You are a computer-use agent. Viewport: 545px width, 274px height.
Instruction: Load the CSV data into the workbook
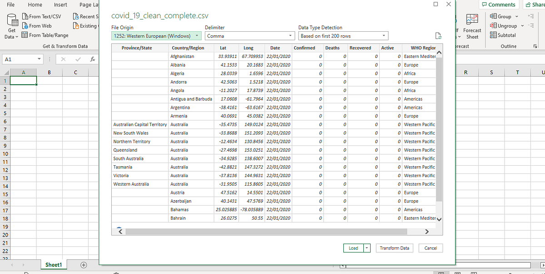(x=353, y=248)
